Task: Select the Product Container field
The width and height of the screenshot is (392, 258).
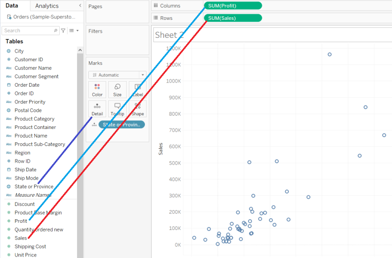Action: [x=35, y=127]
